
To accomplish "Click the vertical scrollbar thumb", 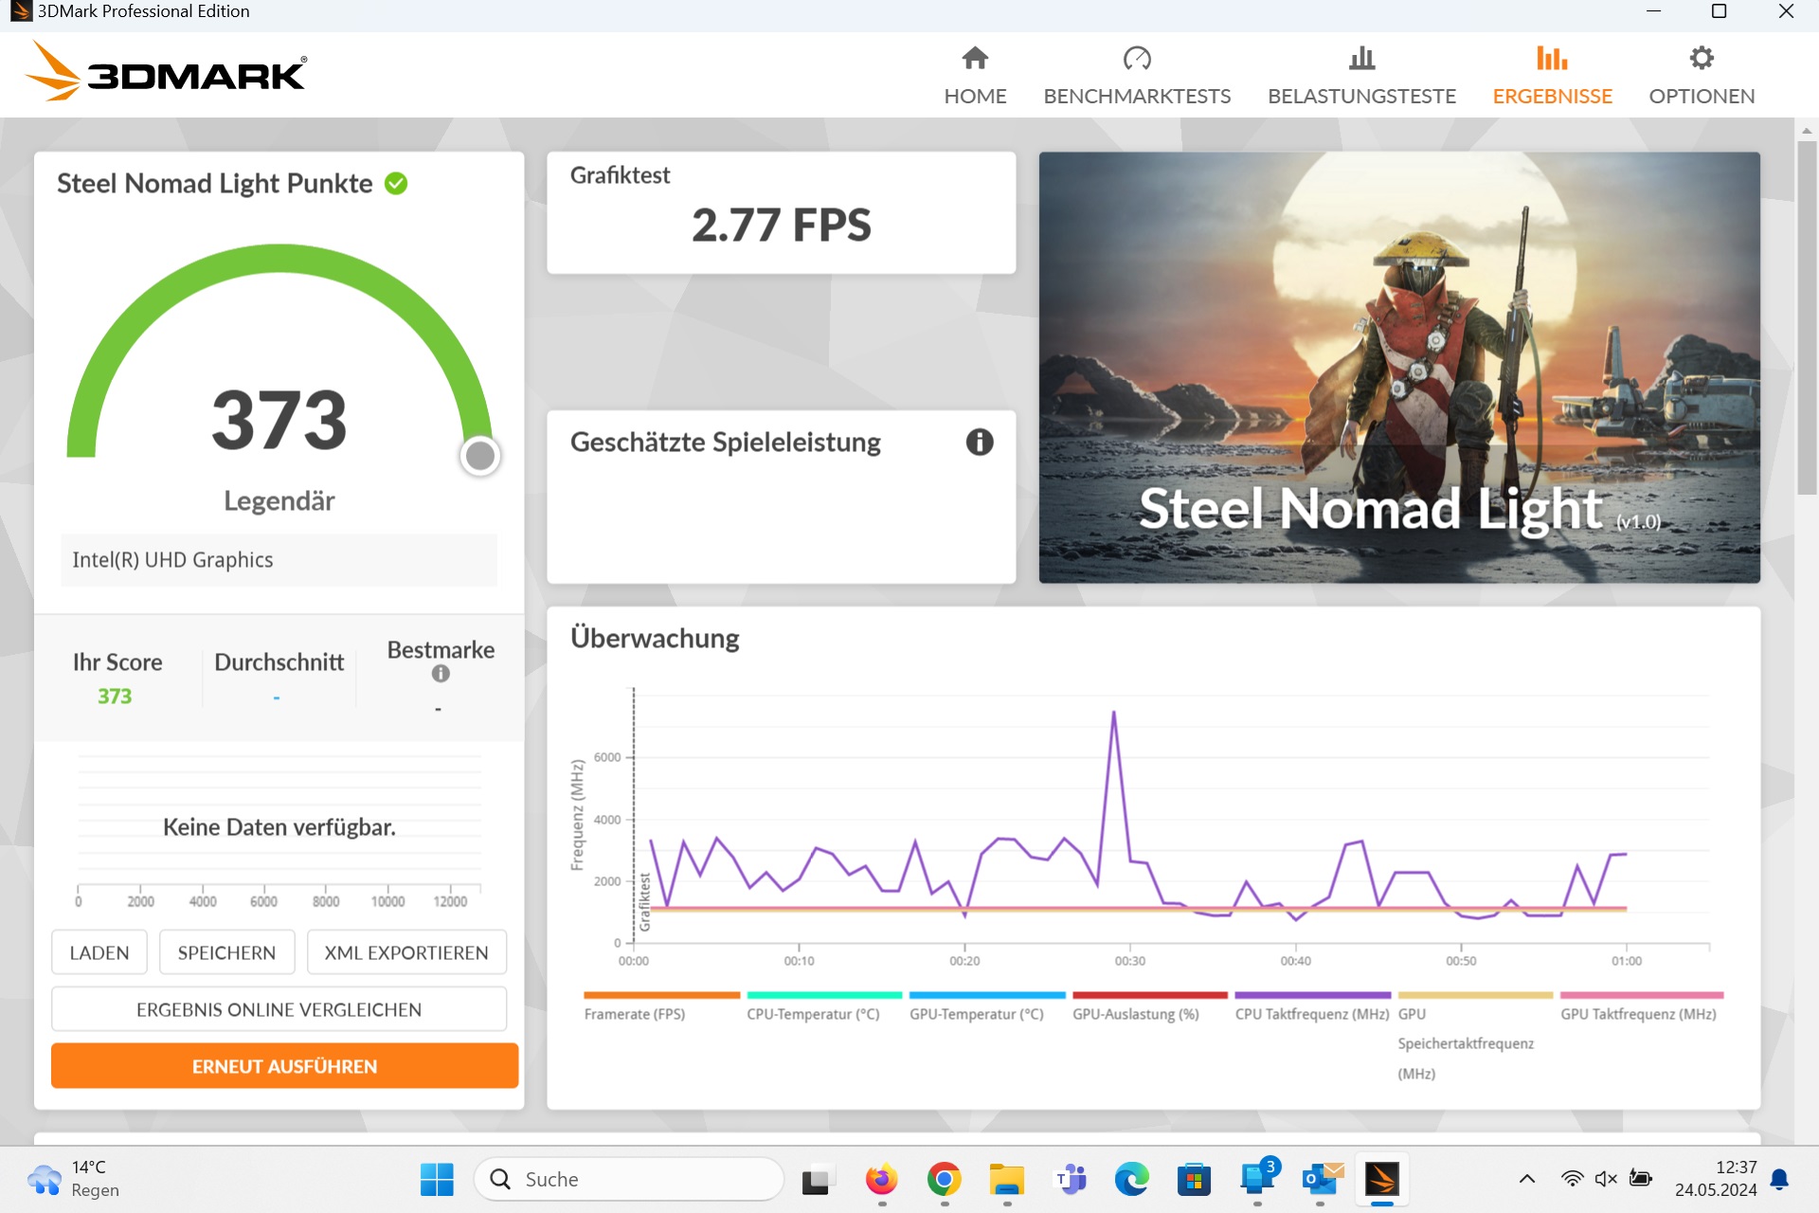I will click(1806, 317).
